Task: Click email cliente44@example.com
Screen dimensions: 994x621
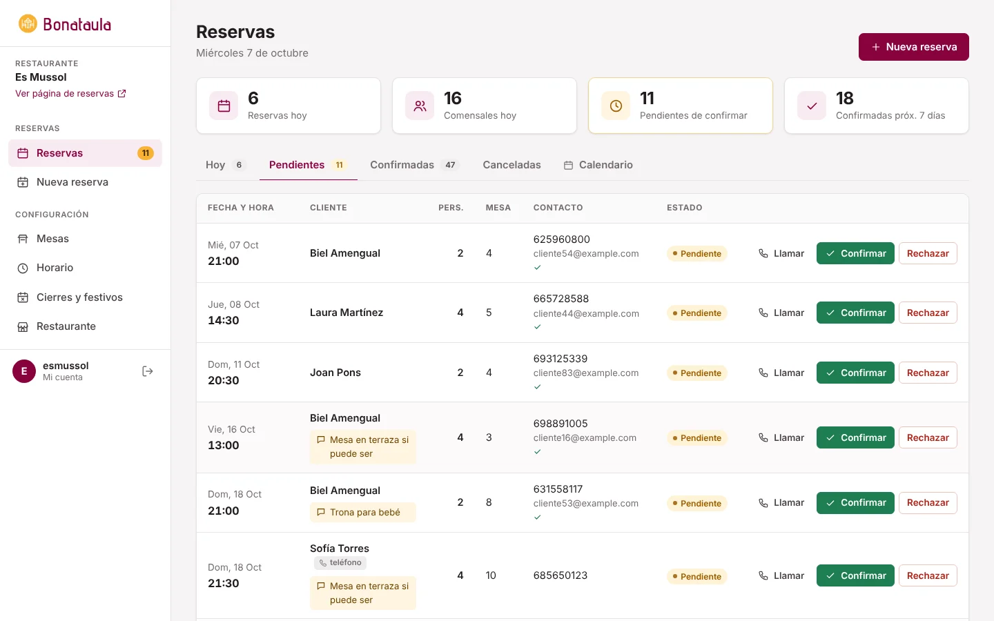Action: (586, 313)
